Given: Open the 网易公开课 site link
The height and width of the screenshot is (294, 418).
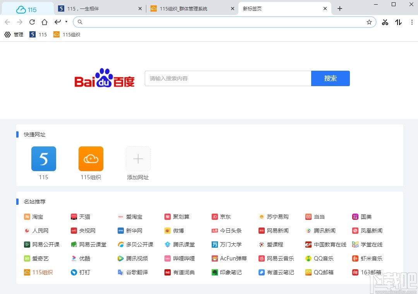Looking at the screenshot, I should click(41, 245).
